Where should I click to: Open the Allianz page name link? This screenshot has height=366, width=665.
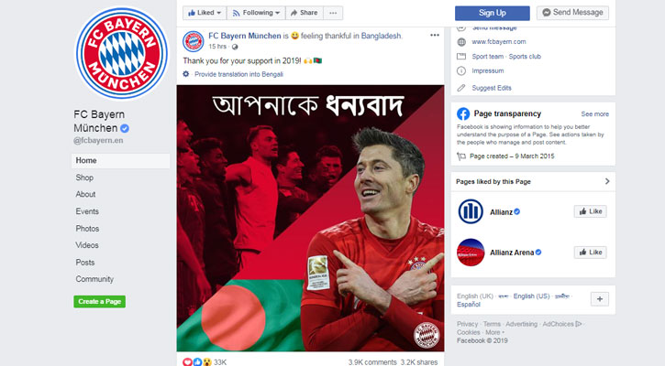point(501,212)
